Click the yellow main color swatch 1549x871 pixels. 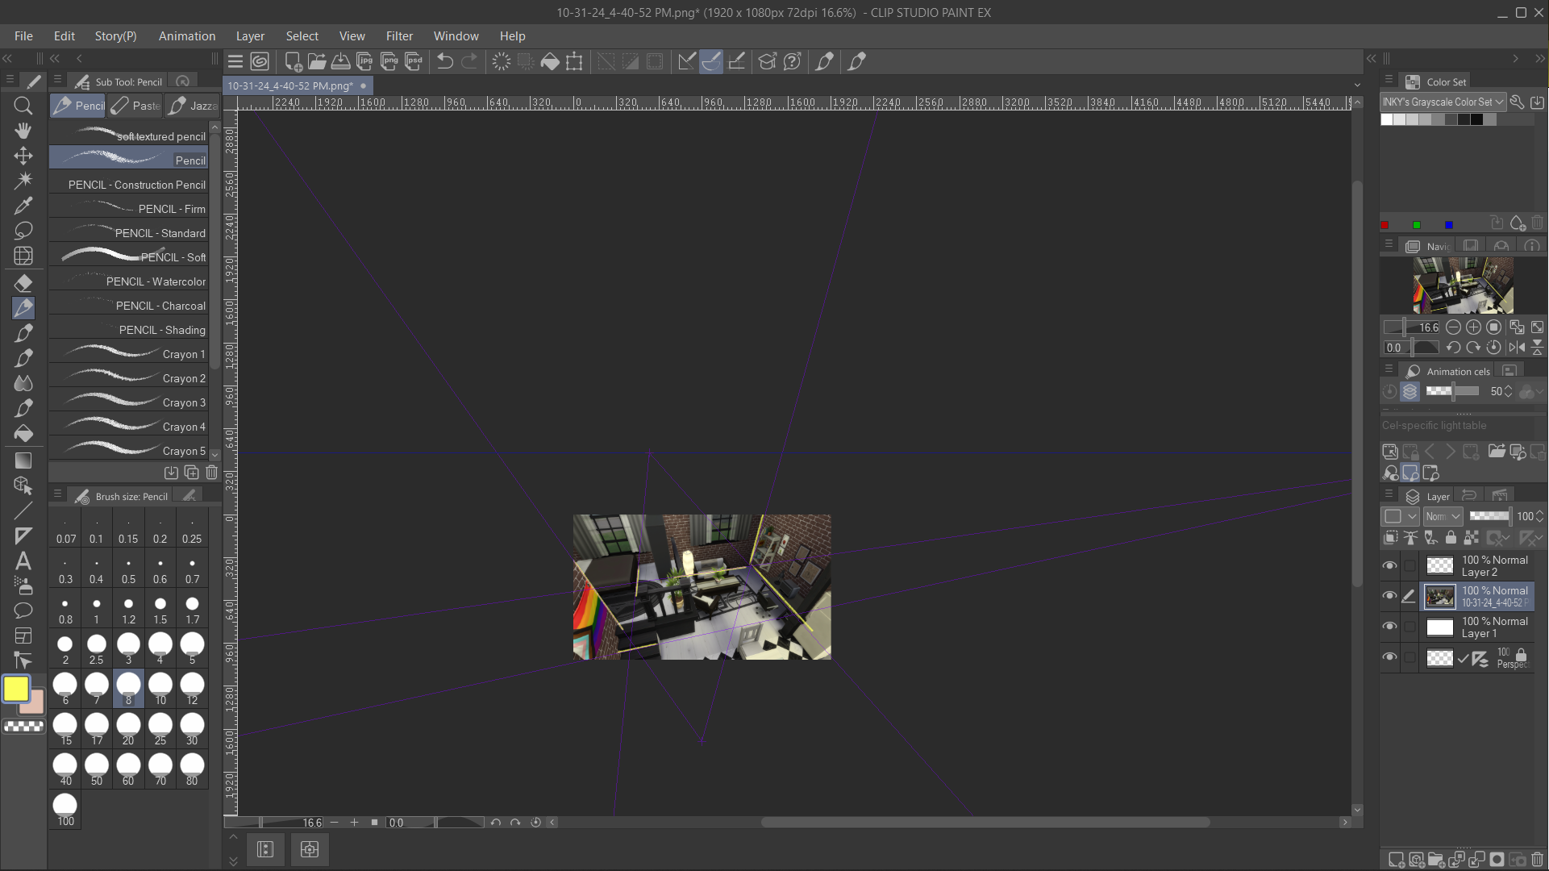15,689
